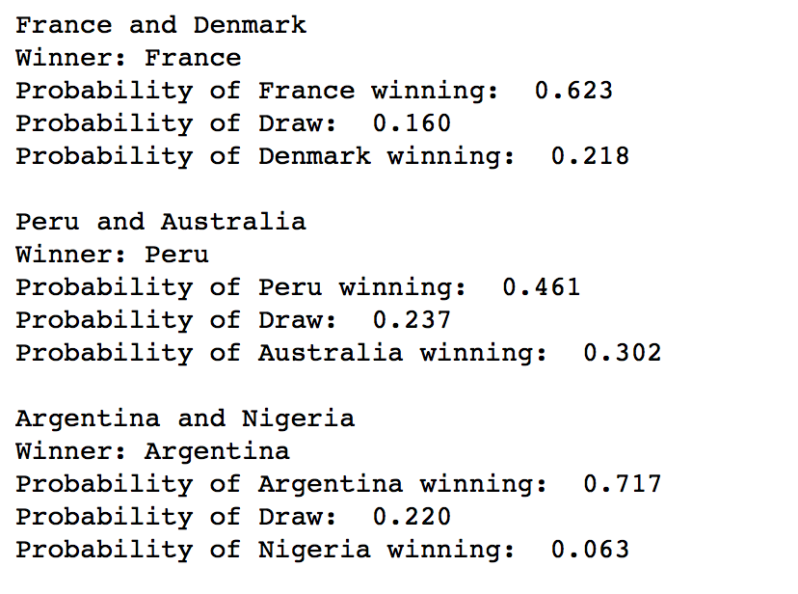798x594 pixels.
Task: Click the 'France and Denmark' heading line
Action: click(161, 25)
